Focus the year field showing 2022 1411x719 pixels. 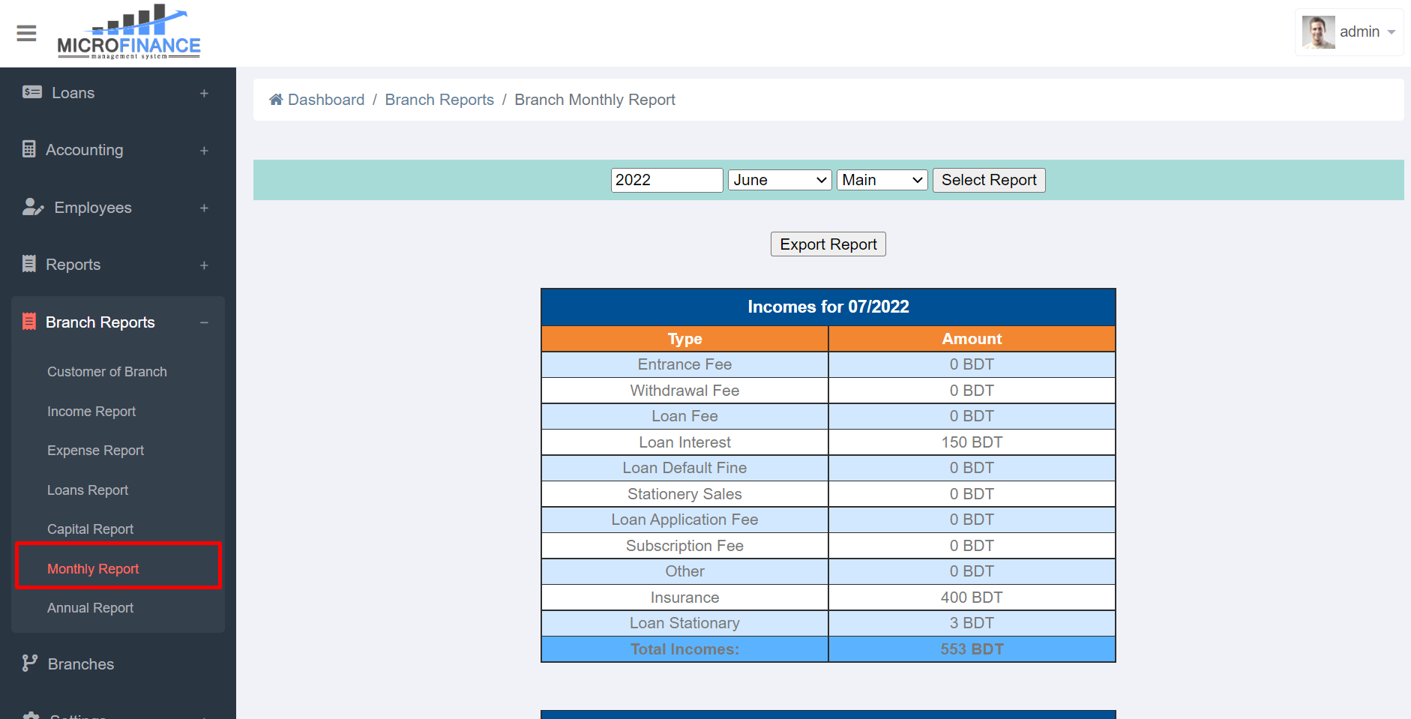pyautogui.click(x=667, y=180)
